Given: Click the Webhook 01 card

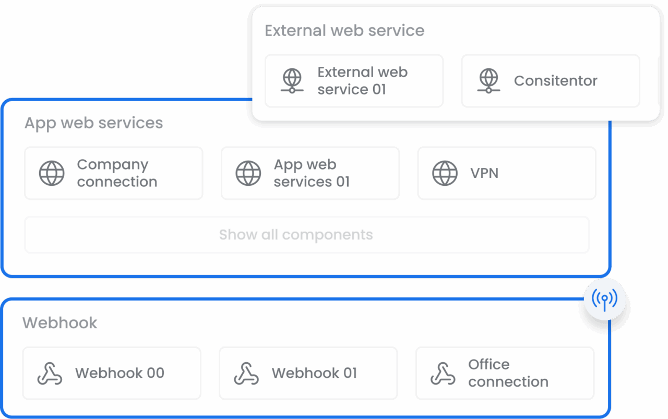Looking at the screenshot, I should (308, 373).
